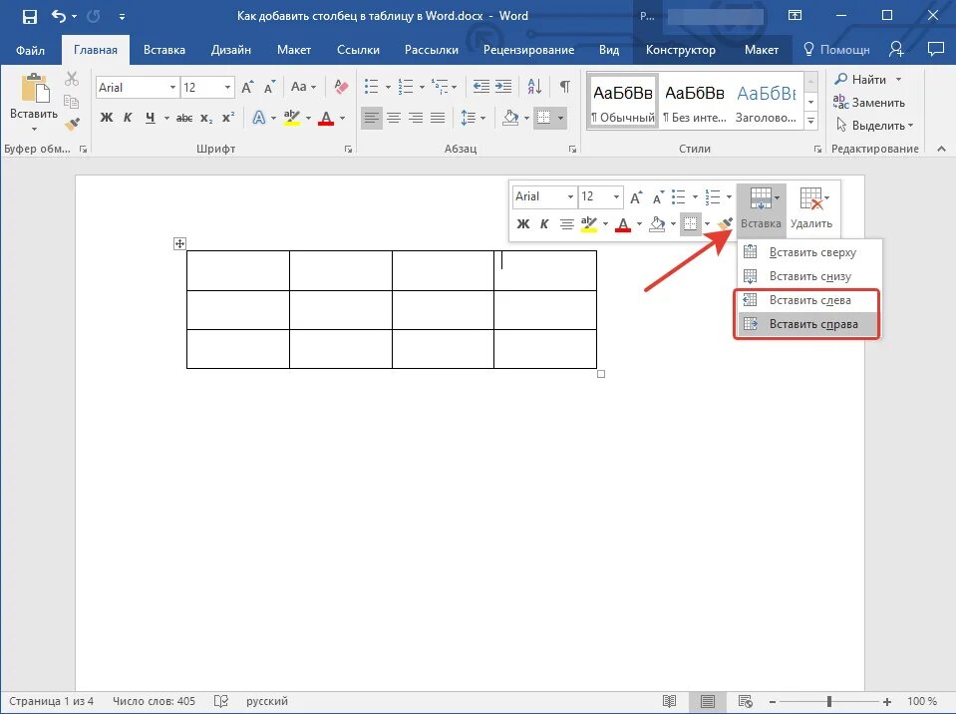Click the Заменить button

pos(869,103)
